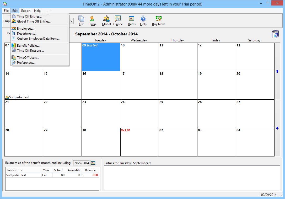
Task: Expand the Employee dropdown arrow in toolbar
Action: pos(71,21)
